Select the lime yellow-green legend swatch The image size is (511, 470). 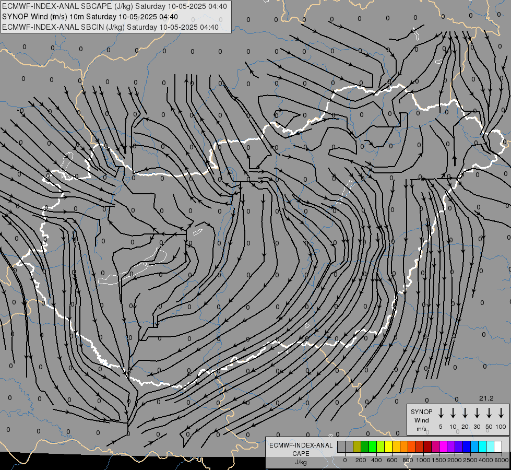tap(381, 446)
